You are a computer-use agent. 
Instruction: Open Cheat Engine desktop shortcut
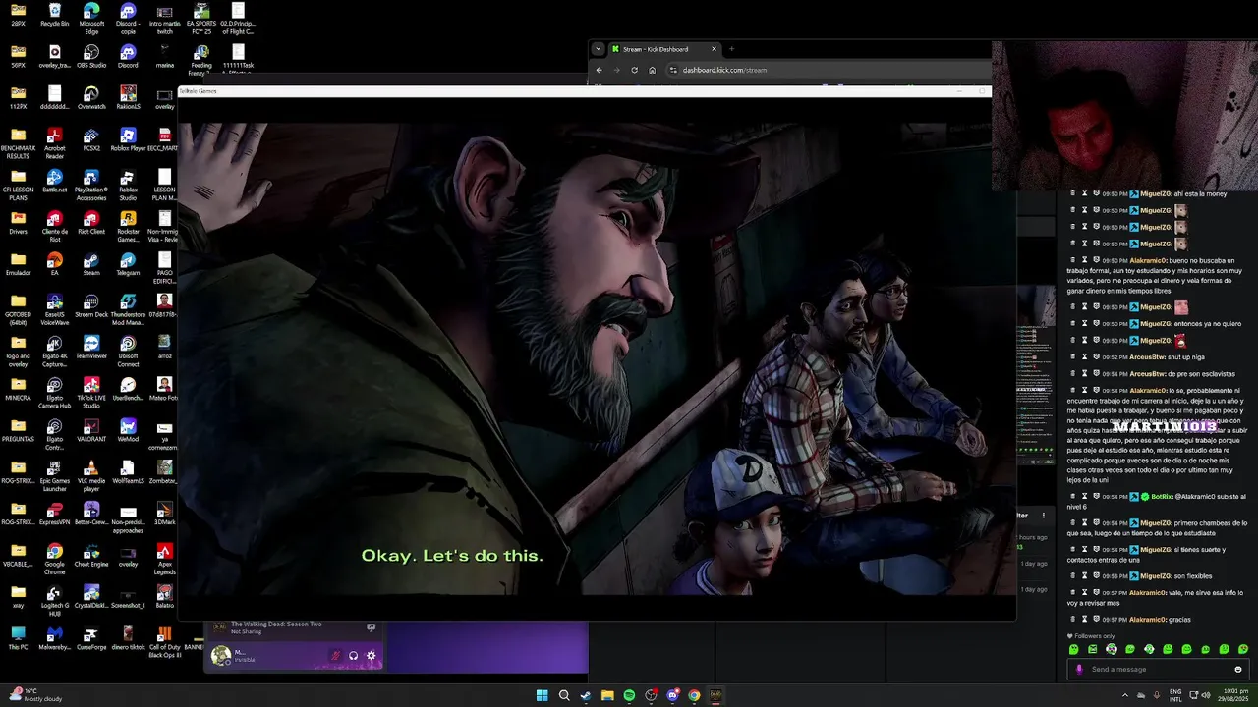click(x=91, y=554)
